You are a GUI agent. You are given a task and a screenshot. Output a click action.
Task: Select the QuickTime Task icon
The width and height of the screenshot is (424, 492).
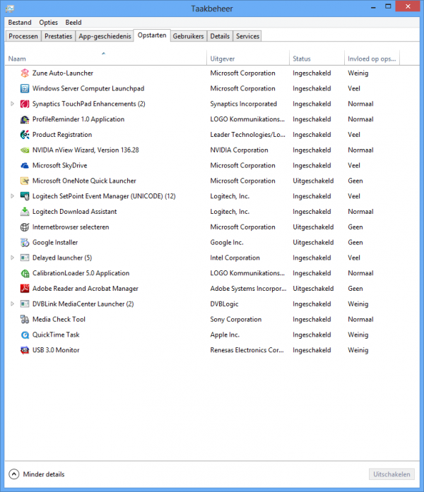pos(25,335)
